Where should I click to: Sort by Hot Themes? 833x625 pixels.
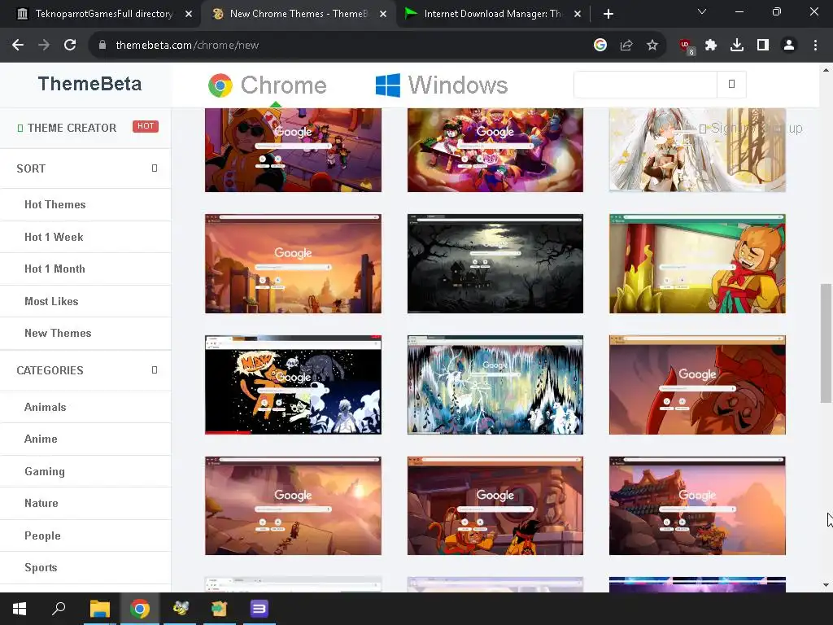click(x=55, y=204)
